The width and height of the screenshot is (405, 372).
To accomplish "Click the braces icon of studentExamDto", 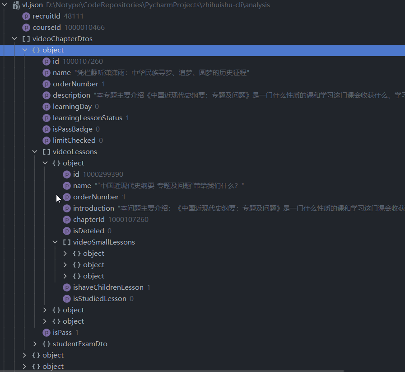I will coord(47,344).
